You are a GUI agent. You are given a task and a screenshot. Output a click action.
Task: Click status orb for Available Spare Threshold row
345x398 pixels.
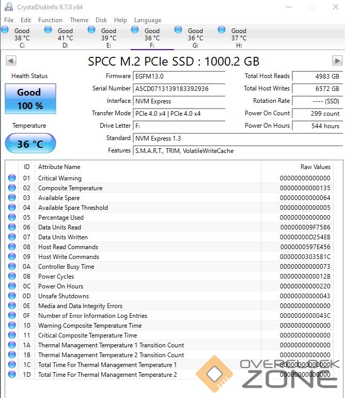[12, 207]
